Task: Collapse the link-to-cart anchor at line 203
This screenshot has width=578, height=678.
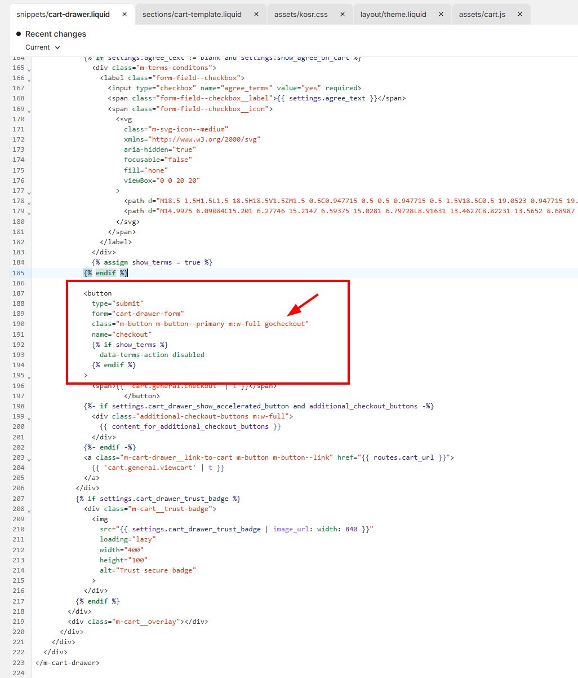Action: (x=29, y=459)
